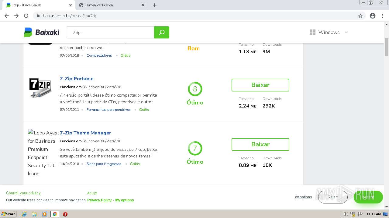Click the browser forward arrow
Viewport: 389px width, 218px height.
click(x=16, y=16)
